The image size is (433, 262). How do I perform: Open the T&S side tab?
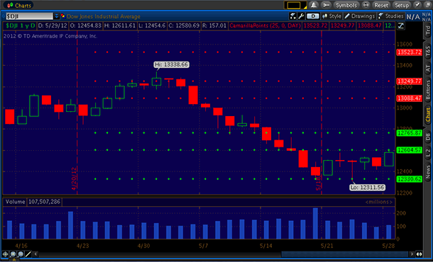(428, 51)
